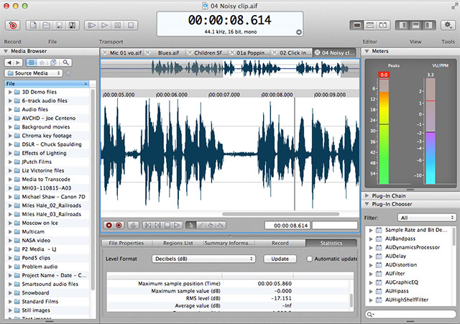Toggle loop playback in editor transport

(x=133, y=225)
